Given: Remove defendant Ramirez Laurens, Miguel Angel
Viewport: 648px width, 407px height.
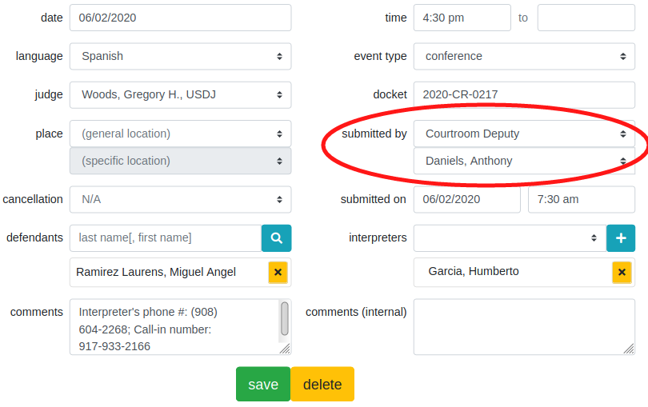Looking at the screenshot, I should (278, 272).
